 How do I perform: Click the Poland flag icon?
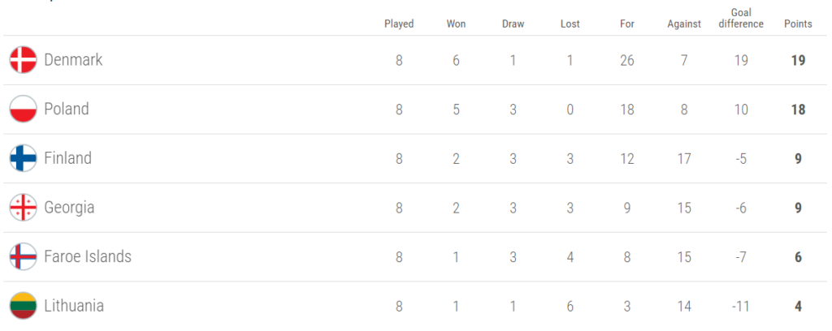click(23, 110)
